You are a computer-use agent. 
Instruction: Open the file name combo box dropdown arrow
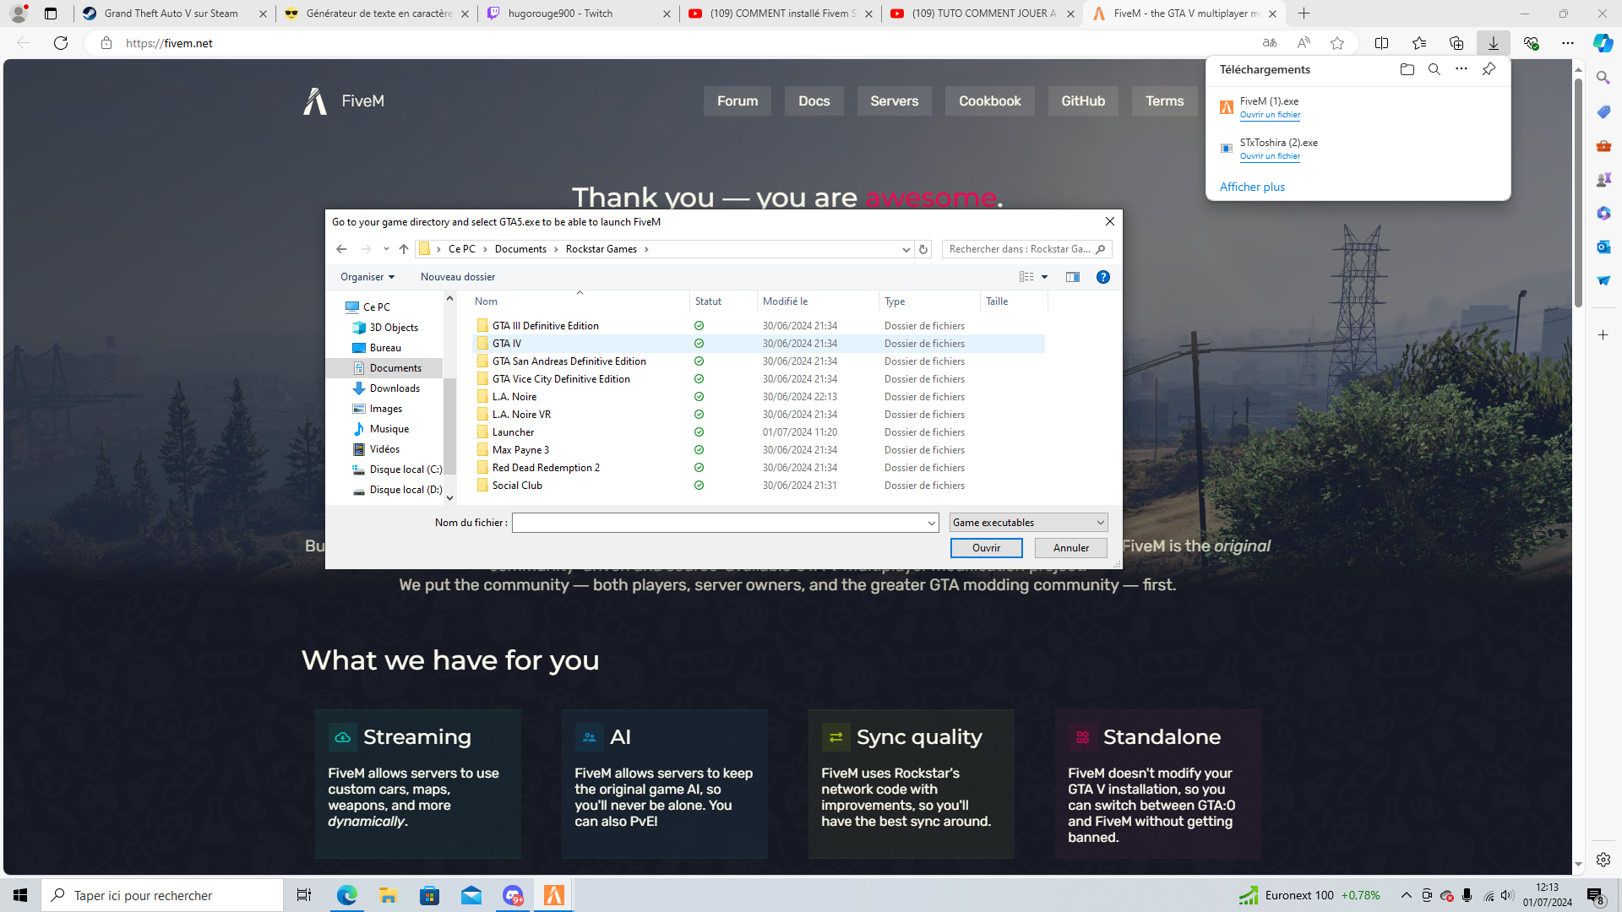(931, 524)
